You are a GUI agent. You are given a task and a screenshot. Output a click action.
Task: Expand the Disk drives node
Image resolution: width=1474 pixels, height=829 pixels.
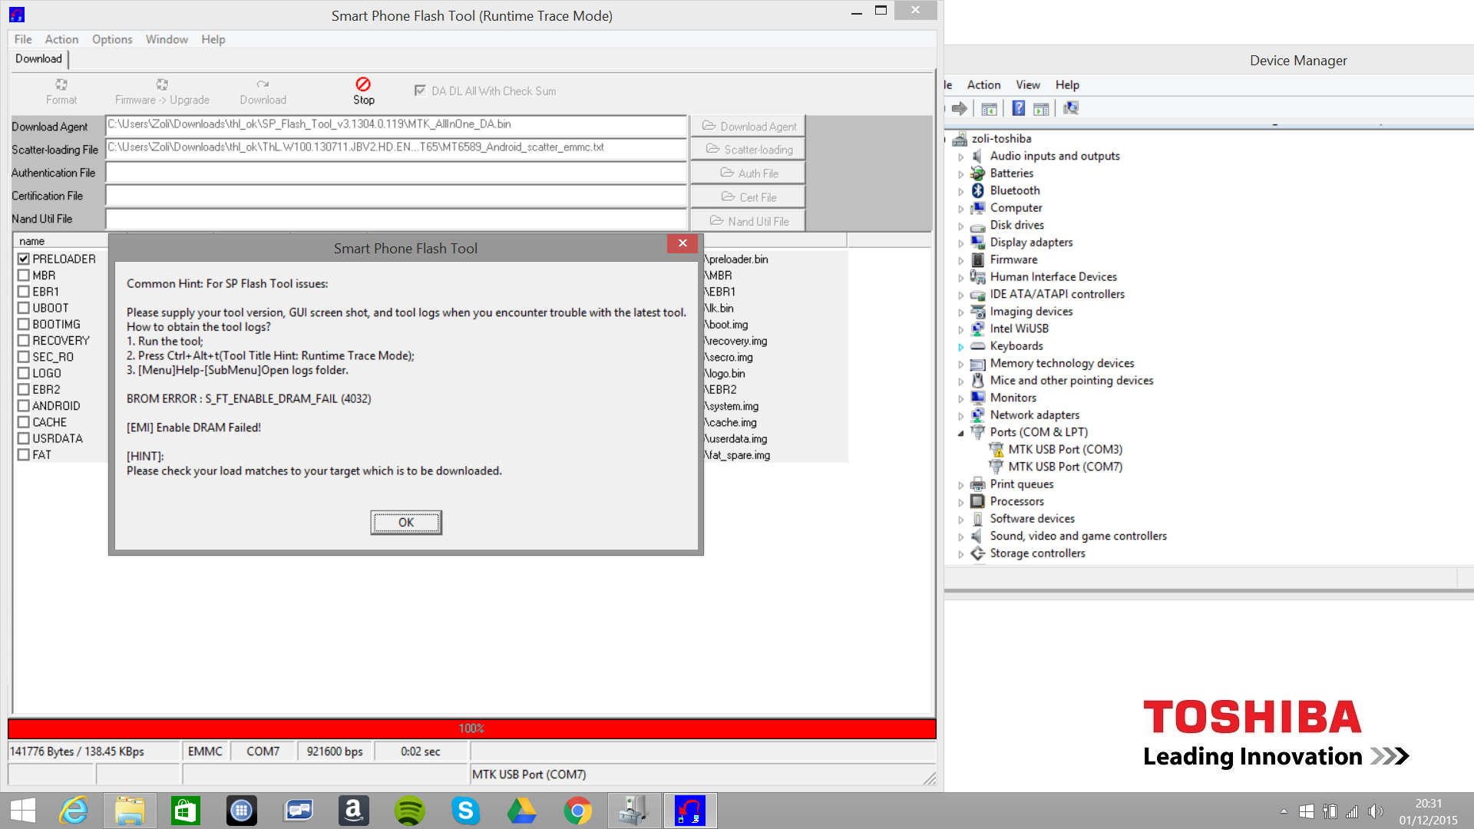tap(960, 226)
